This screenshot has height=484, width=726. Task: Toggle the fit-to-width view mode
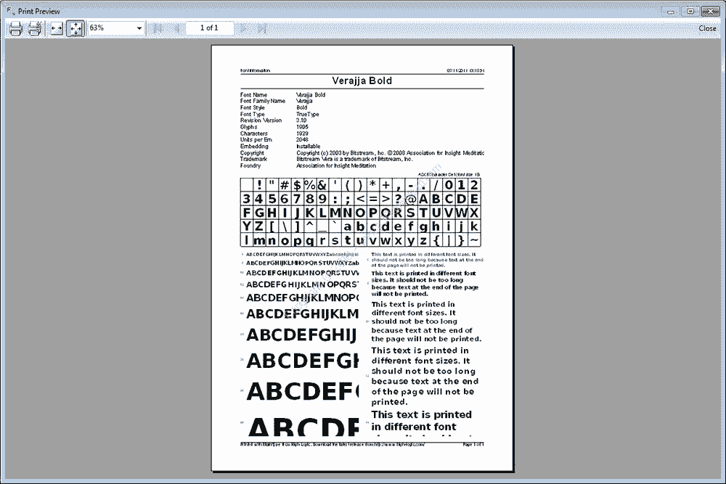55,29
